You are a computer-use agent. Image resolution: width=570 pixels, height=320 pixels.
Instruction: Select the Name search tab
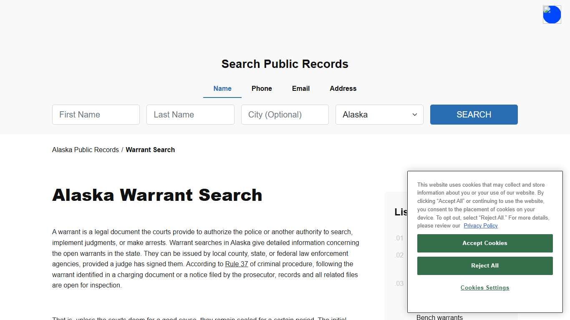coord(222,88)
